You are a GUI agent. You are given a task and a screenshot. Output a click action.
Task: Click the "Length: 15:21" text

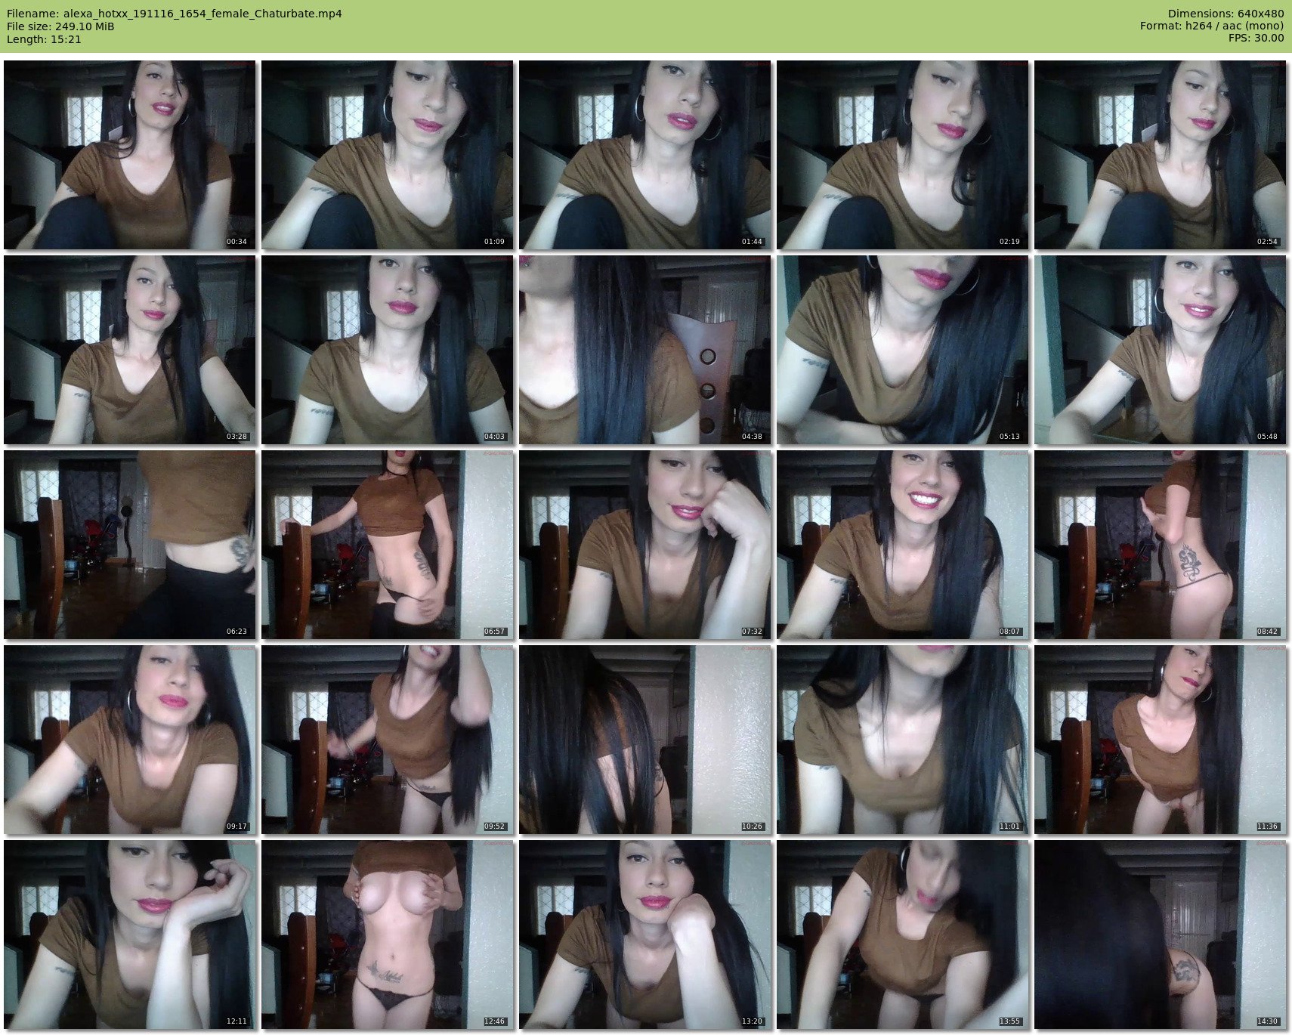click(44, 39)
